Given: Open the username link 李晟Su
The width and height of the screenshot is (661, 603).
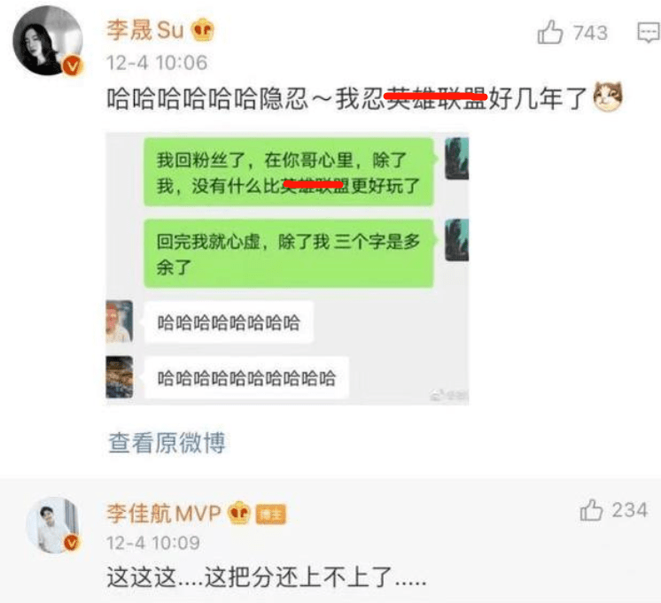Looking at the screenshot, I should [145, 30].
